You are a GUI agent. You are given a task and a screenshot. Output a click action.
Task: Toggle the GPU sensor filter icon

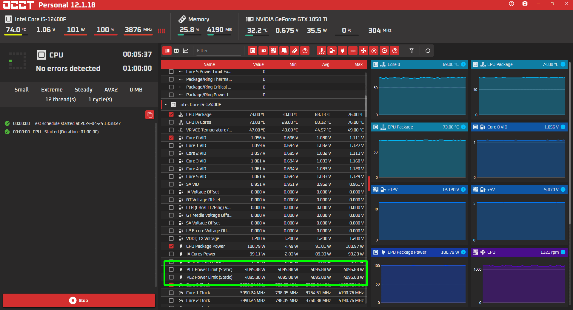[263, 51]
